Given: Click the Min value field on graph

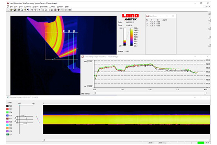Looking at the screenshot, I should point(90,86).
